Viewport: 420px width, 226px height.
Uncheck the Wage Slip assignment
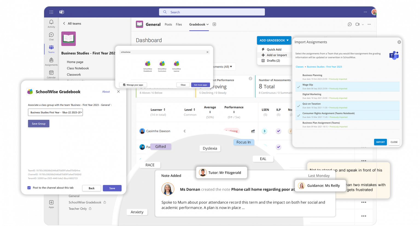click(298, 86)
